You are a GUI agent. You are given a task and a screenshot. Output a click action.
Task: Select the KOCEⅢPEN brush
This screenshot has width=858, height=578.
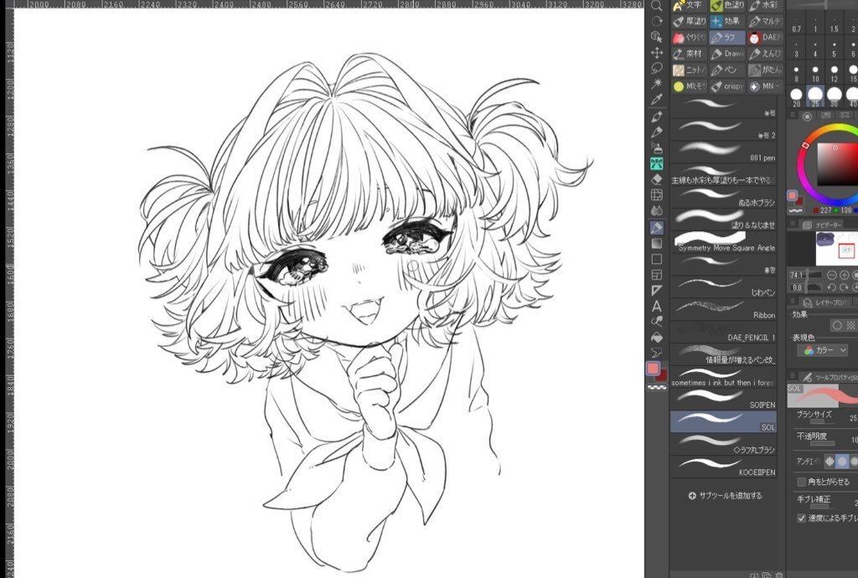[x=723, y=467]
